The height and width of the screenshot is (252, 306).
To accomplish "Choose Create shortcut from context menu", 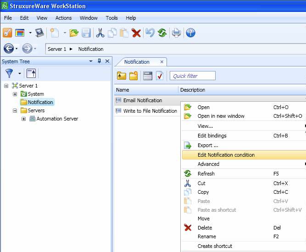I will (244, 246).
